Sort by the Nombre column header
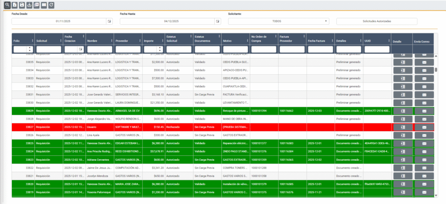 98,41
